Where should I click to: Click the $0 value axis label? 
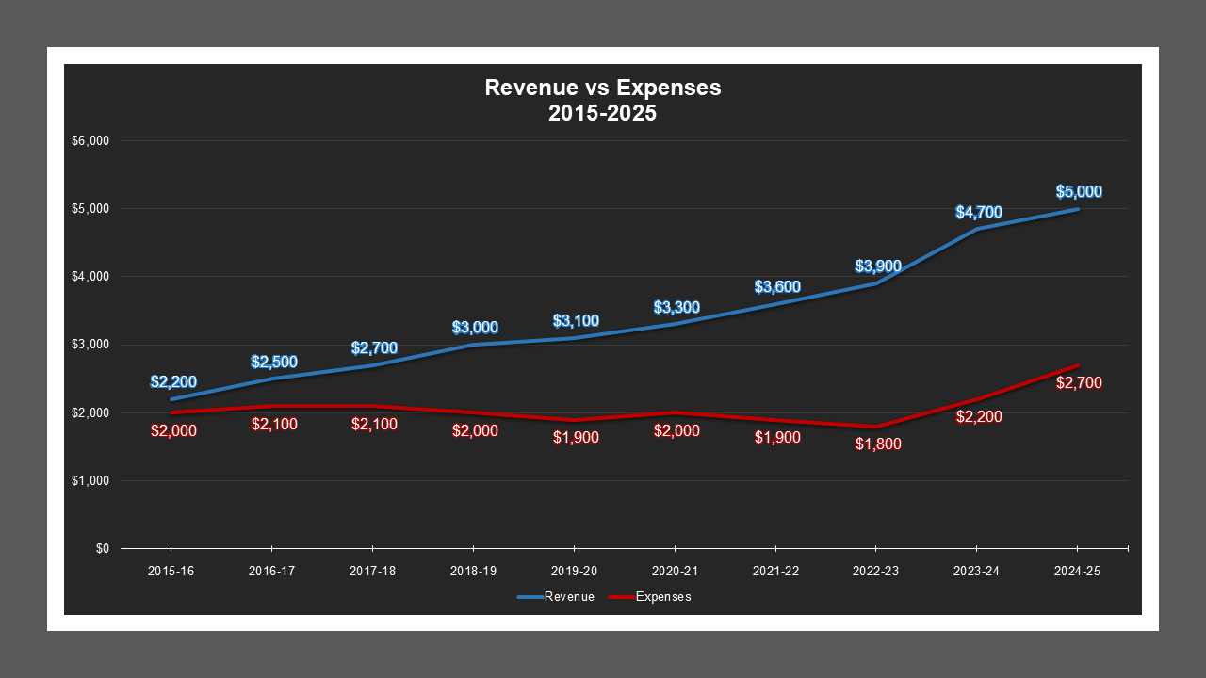click(x=103, y=547)
